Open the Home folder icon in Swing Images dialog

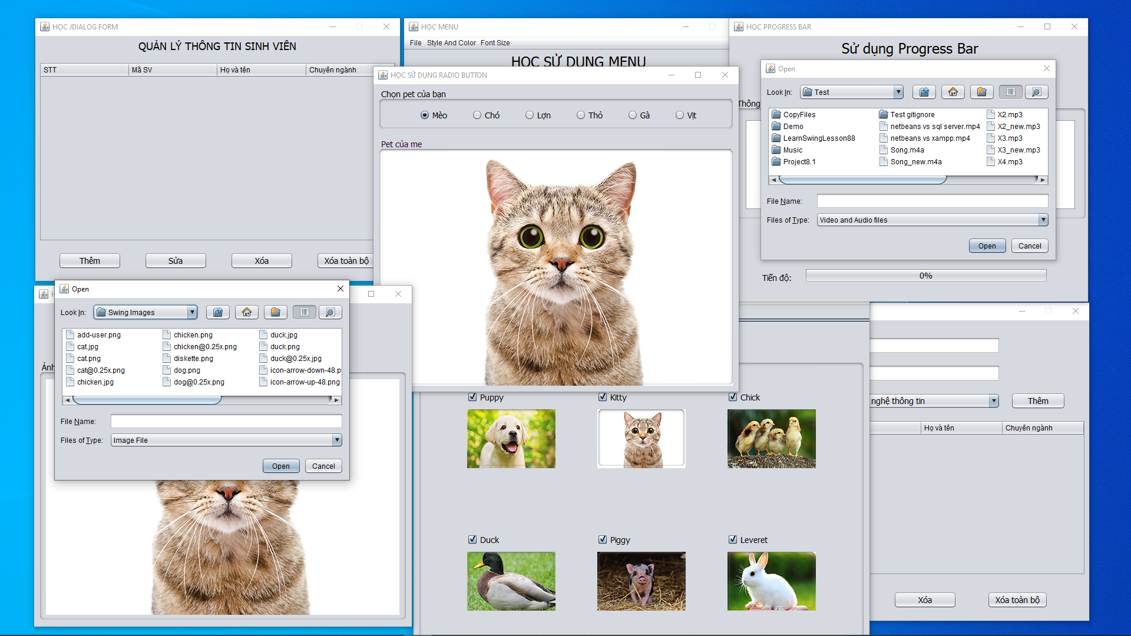point(246,312)
